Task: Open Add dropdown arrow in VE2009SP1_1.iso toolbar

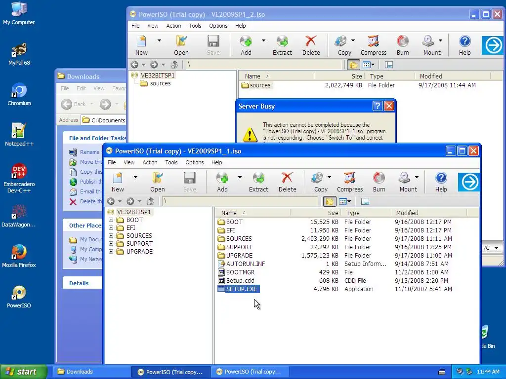Action: [240, 177]
